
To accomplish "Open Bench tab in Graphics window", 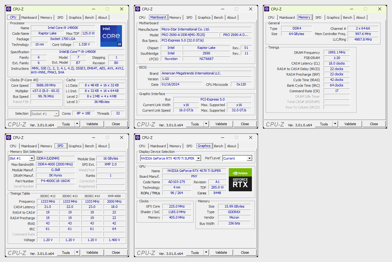I will point(219,146).
